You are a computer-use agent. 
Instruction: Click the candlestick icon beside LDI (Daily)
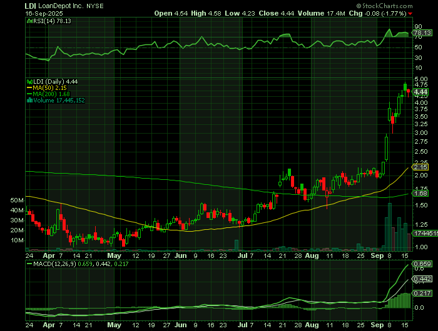[x=29, y=82]
